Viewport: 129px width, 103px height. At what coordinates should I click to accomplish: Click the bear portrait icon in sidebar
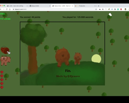point(5,61)
